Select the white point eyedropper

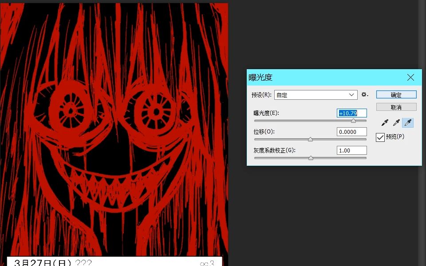(x=408, y=123)
